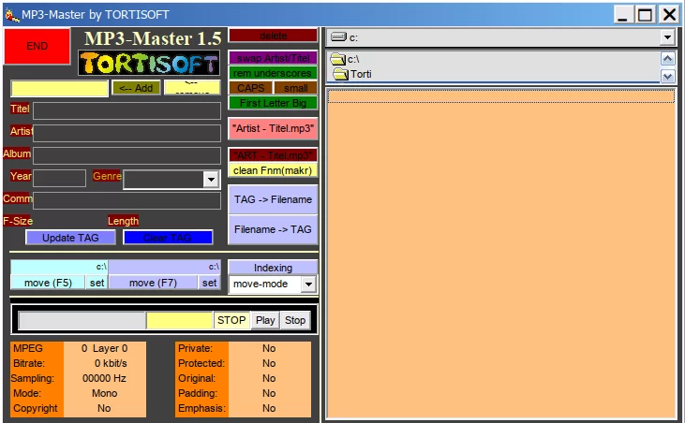Screen dimensions: 685x423
Task: Click the '00000 Hz' Sampling value
Action: point(104,378)
